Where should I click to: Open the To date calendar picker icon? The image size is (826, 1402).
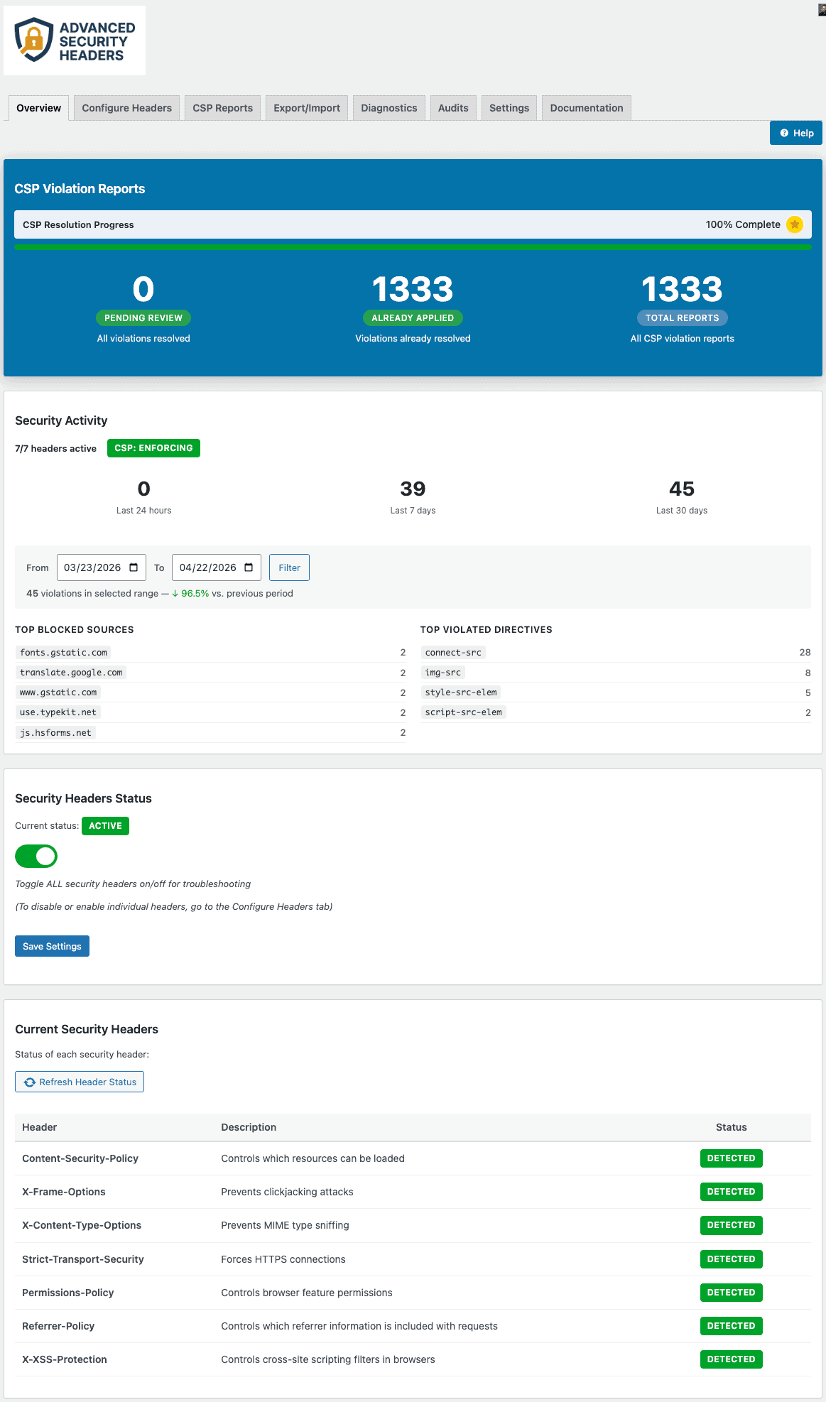(x=249, y=567)
